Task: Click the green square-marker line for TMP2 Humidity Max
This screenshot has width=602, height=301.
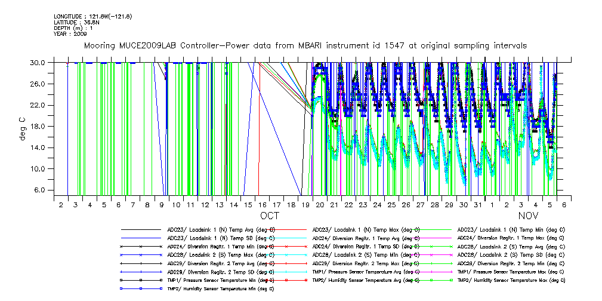Action: click(433, 279)
